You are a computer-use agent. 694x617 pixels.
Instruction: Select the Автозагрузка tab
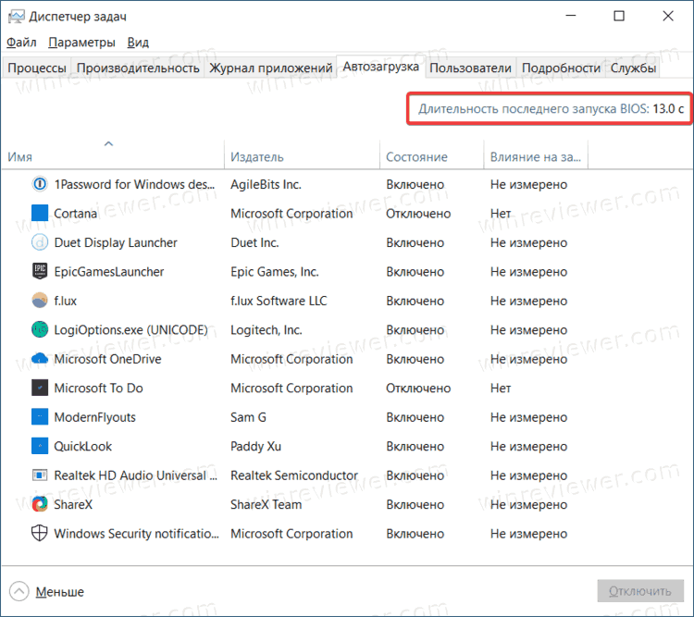[x=380, y=67]
